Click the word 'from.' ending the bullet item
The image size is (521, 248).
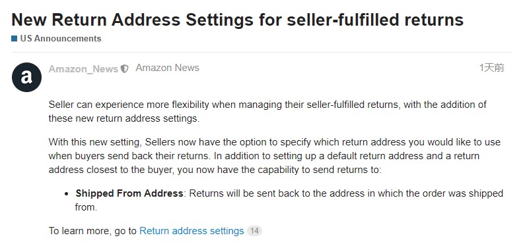coord(86,208)
